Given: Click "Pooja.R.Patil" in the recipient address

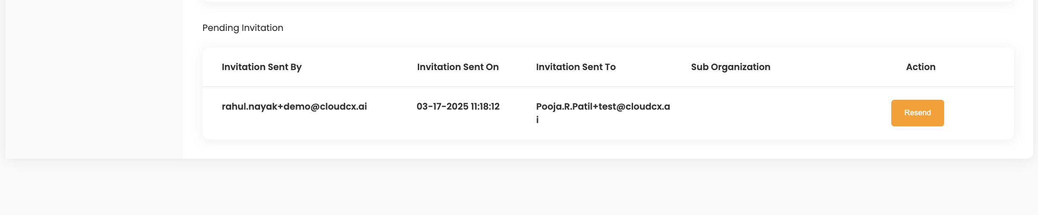Looking at the screenshot, I should pyautogui.click(x=564, y=107).
